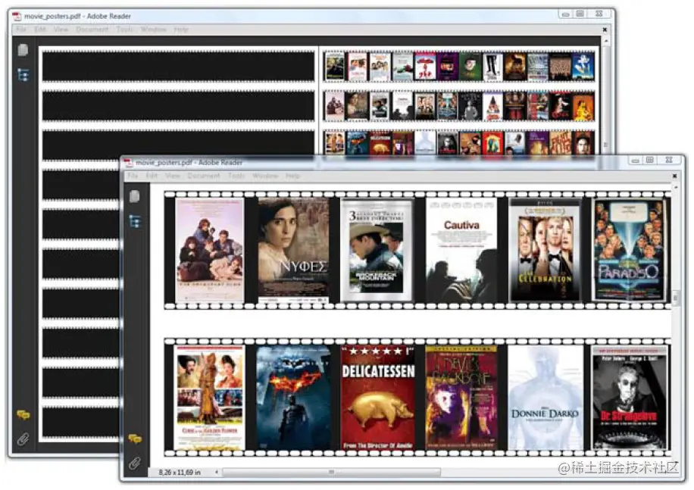Select The Celebration poster
This screenshot has width=694, height=490.
click(546, 251)
